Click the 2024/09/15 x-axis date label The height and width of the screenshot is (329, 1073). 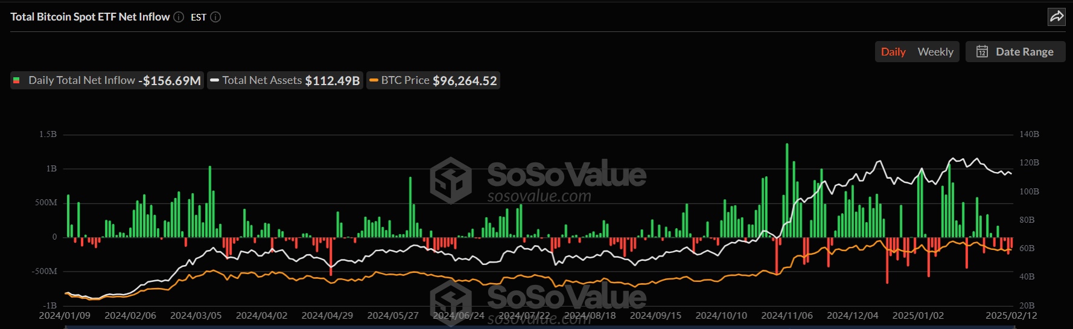click(x=655, y=316)
